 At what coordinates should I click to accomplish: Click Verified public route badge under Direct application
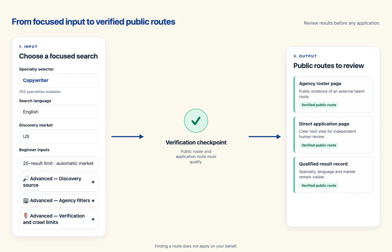pyautogui.click(x=319, y=145)
